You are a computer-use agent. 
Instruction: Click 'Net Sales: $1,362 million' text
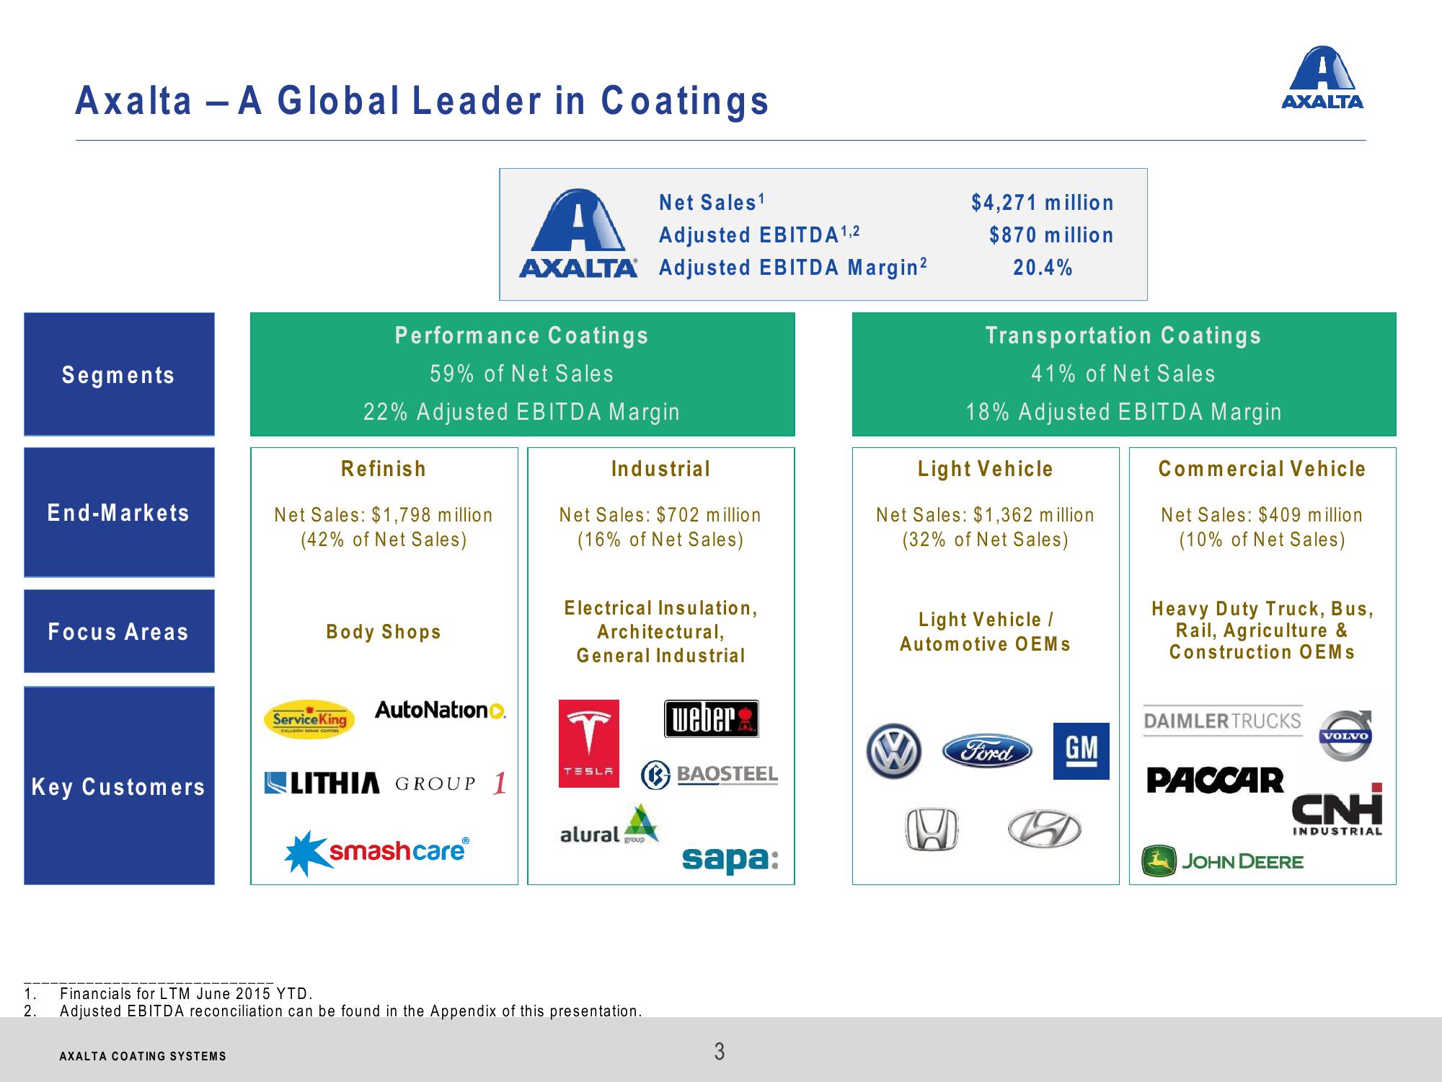tap(985, 515)
